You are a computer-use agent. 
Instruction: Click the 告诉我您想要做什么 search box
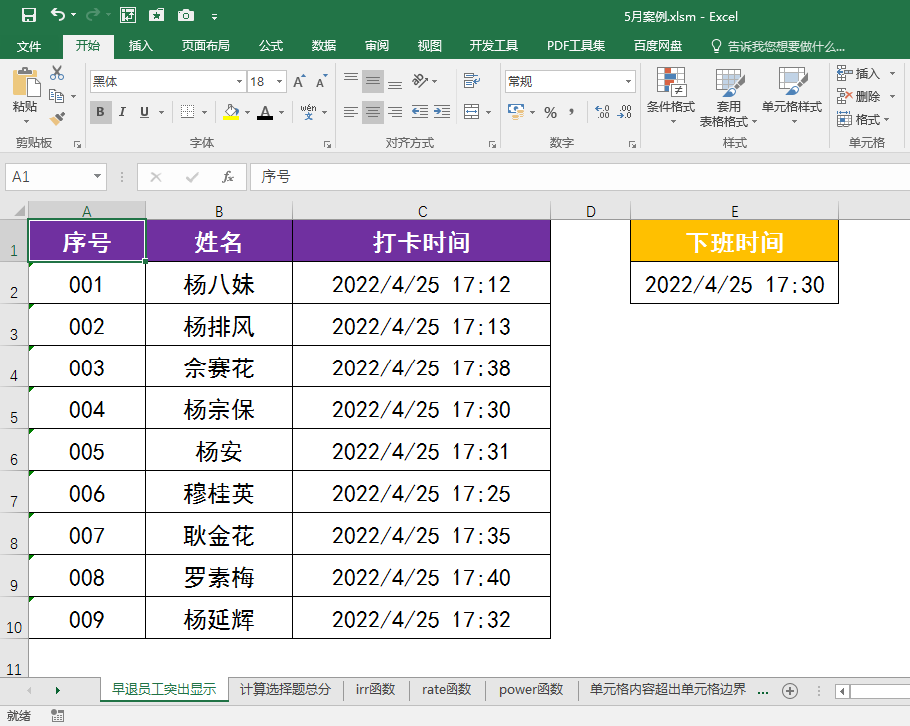[x=778, y=46]
